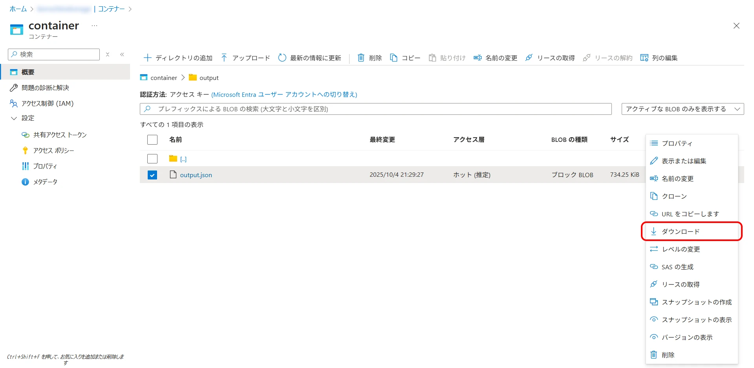The image size is (754, 368).
Task: Click the refresh (最新の情報に更新) icon
Action: click(282, 58)
